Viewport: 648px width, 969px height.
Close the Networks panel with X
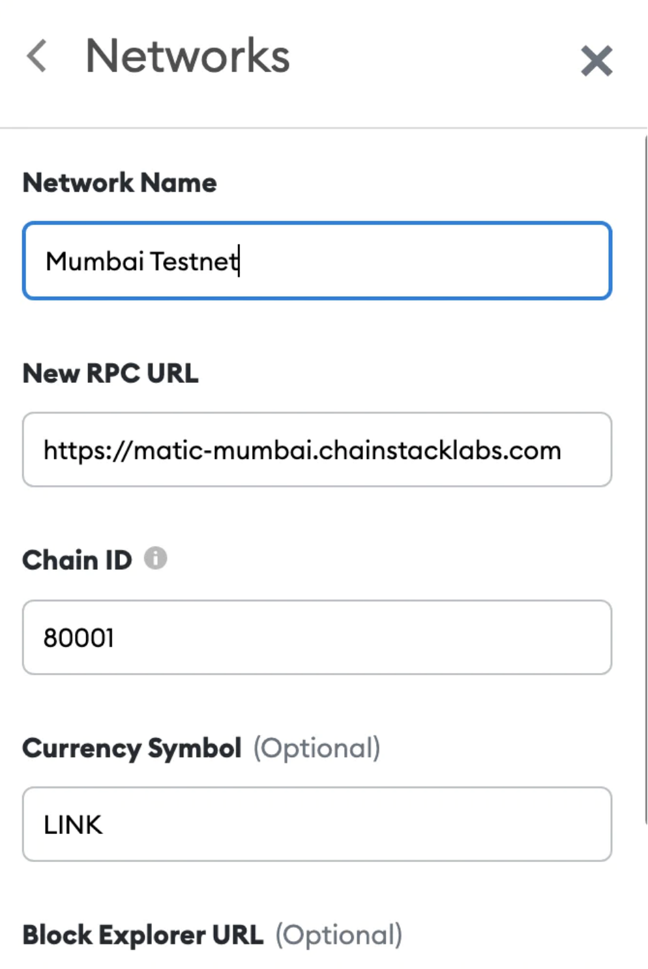596,61
